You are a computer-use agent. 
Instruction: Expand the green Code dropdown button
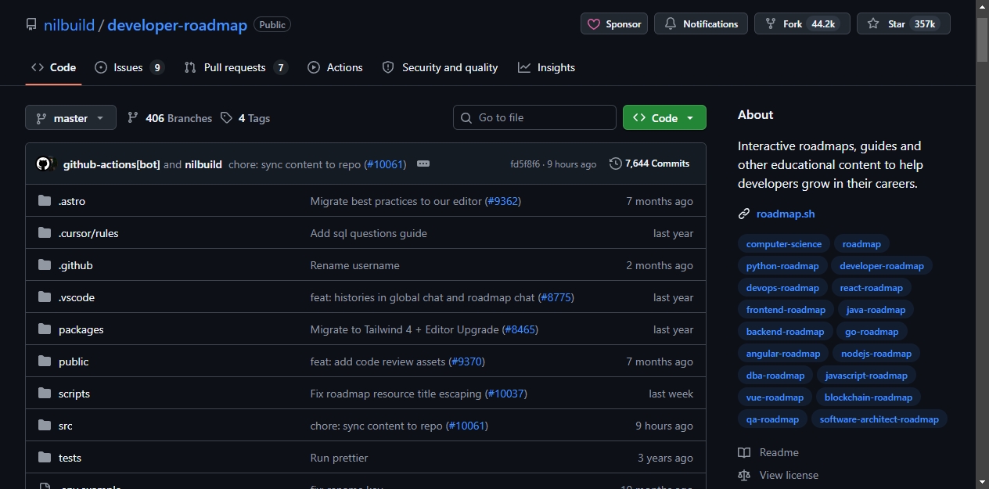(x=664, y=118)
